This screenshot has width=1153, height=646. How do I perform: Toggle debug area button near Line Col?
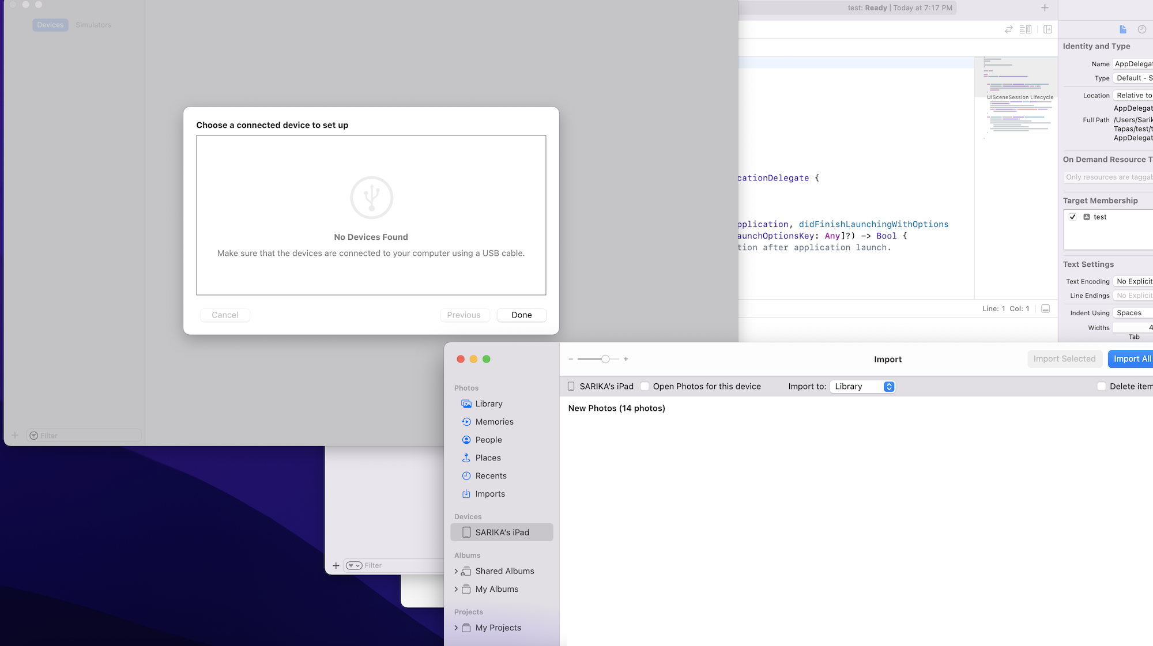1045,309
